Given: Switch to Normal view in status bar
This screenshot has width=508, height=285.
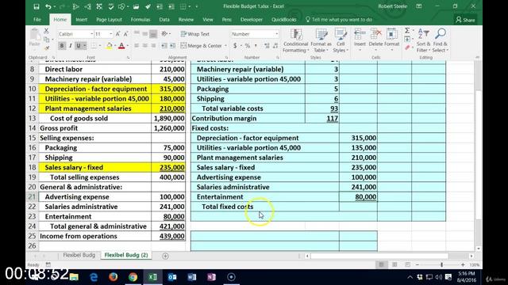Looking at the screenshot, I should 381,264.
